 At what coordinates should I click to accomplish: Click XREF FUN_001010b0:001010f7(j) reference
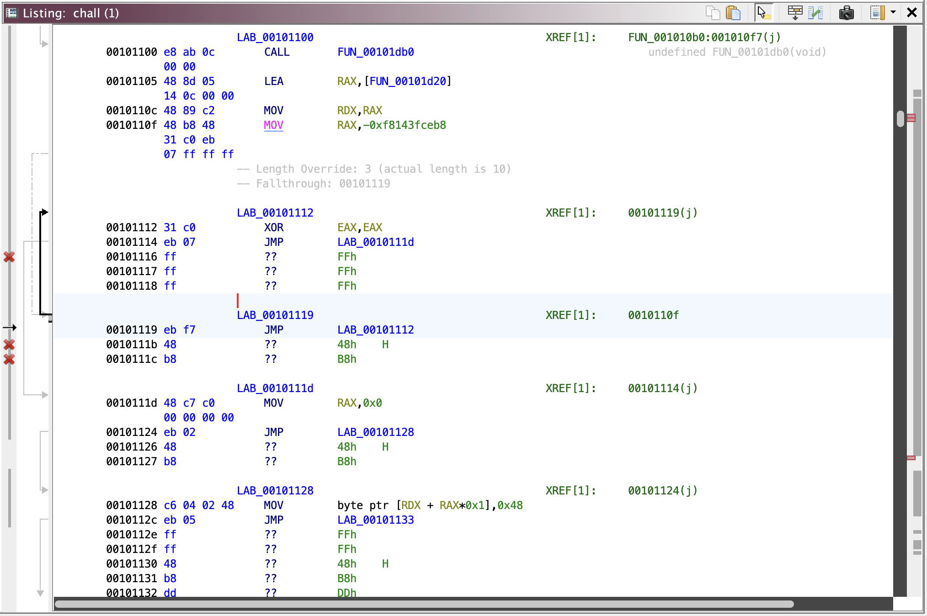point(704,37)
